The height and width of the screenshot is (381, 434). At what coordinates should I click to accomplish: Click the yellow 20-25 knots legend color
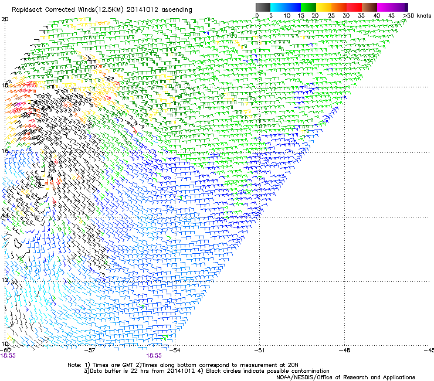(324, 7)
